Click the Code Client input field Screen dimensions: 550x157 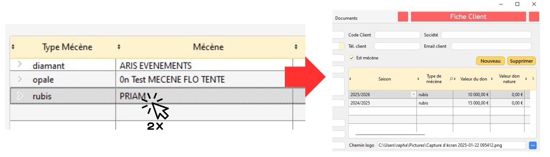click(397, 35)
